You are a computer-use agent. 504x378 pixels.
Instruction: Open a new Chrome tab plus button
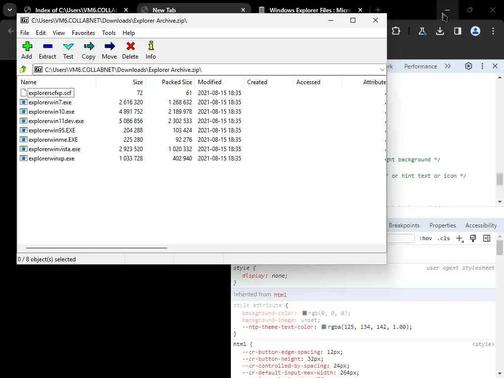click(x=378, y=10)
